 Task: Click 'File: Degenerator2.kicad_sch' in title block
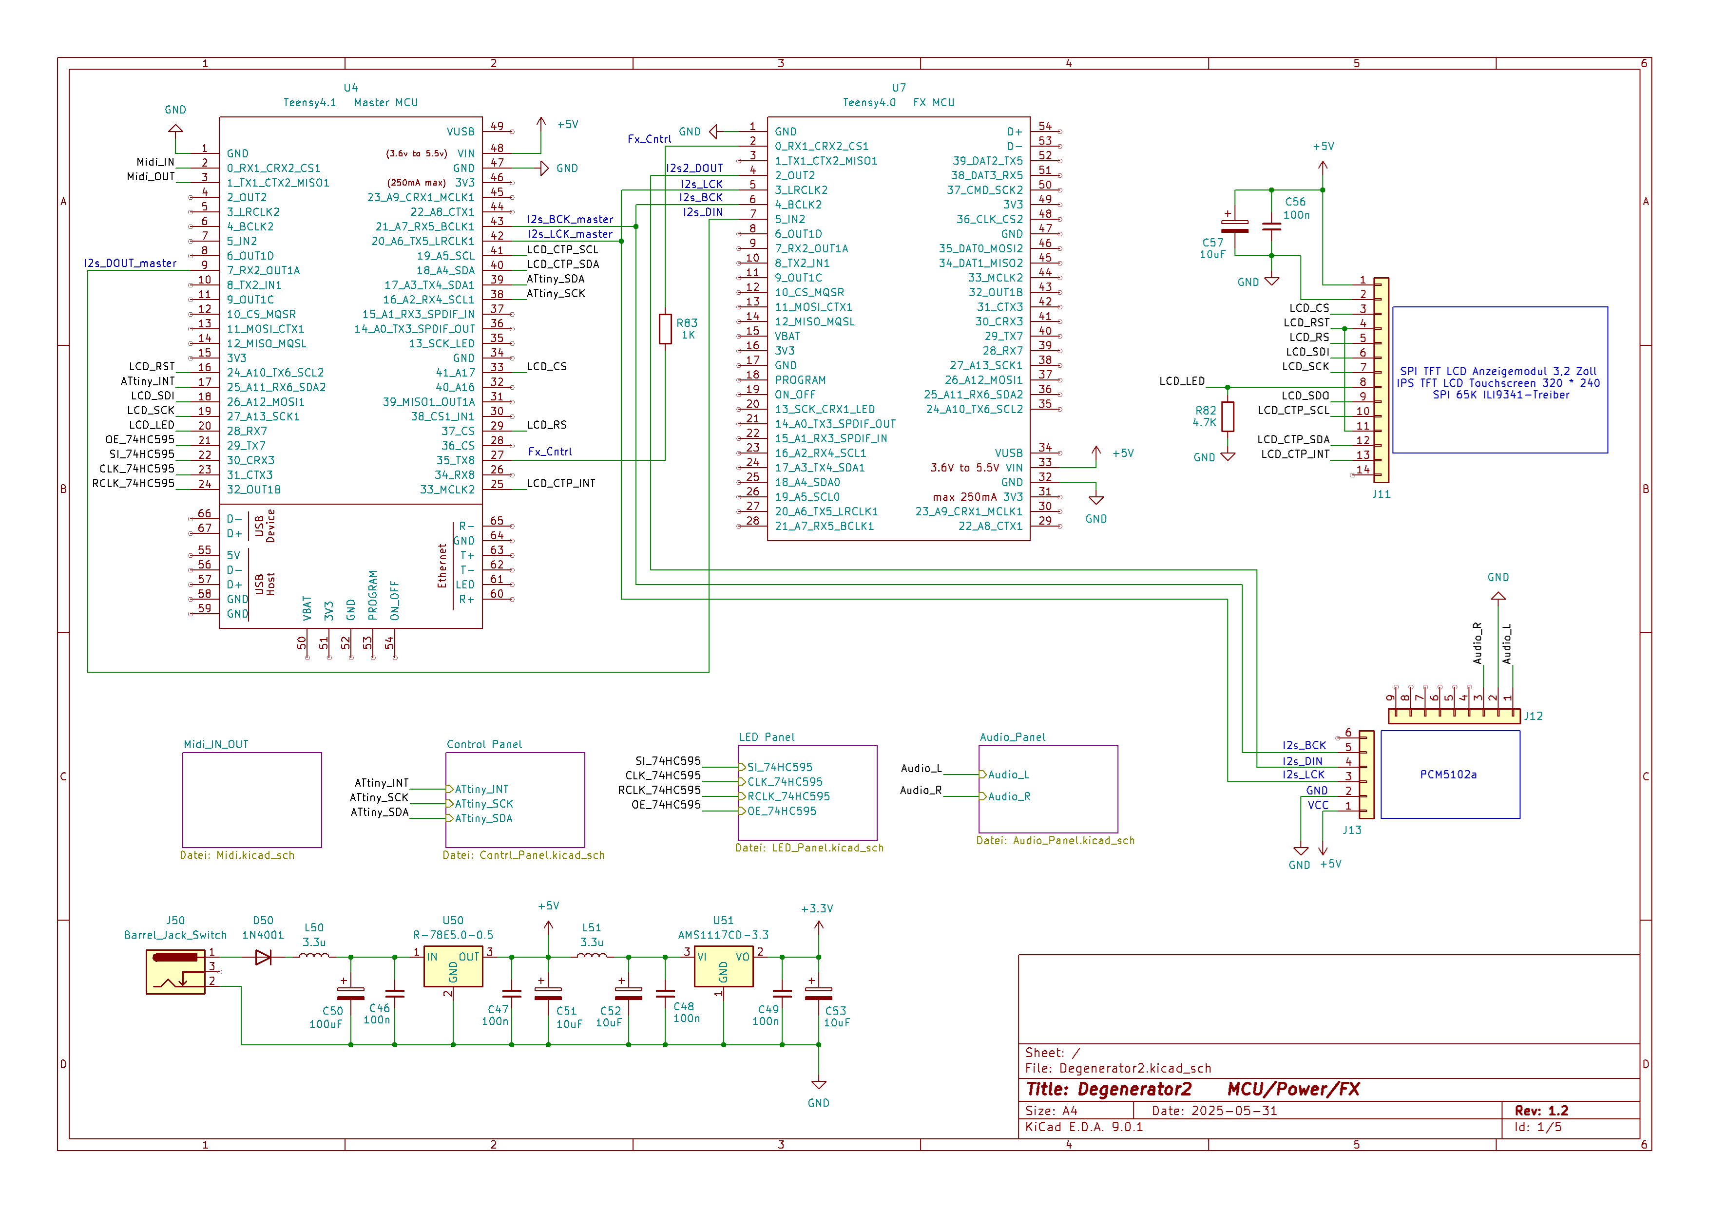pyautogui.click(x=1118, y=1068)
